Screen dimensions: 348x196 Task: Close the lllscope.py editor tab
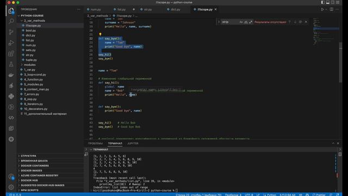point(215,9)
